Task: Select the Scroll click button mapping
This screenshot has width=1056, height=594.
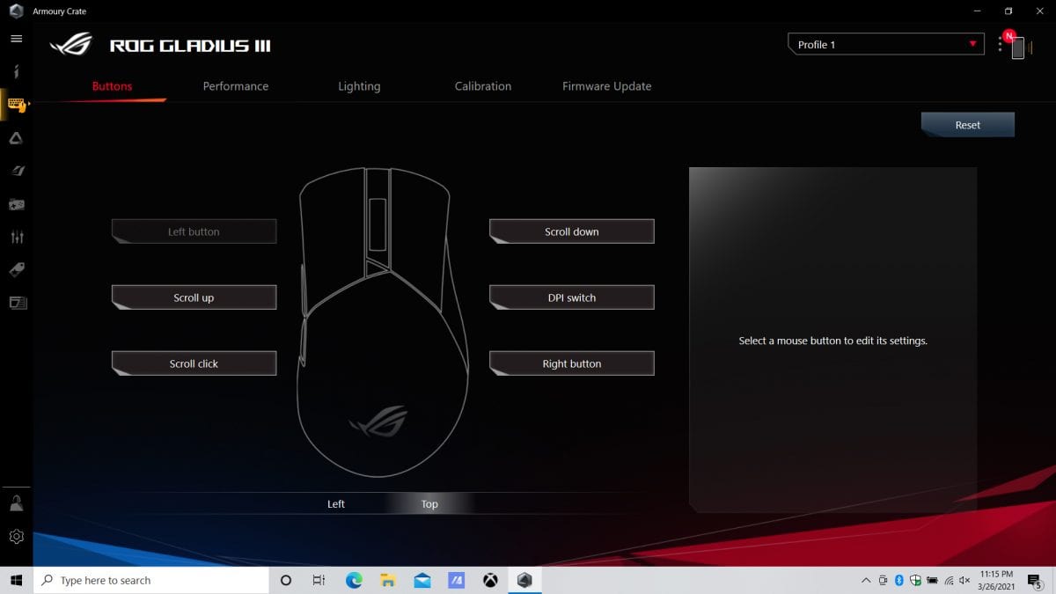Action: coord(194,363)
